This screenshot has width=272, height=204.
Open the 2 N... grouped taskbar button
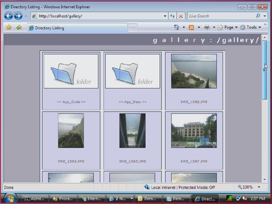[x=120, y=199]
